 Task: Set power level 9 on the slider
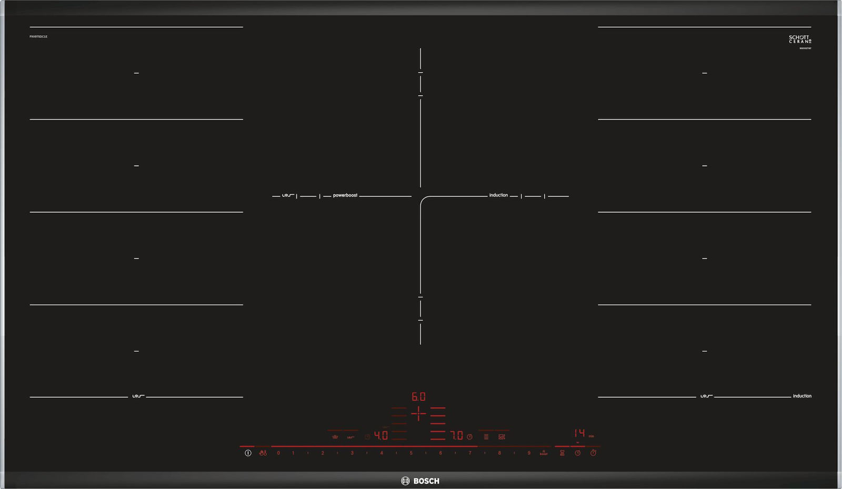529,453
